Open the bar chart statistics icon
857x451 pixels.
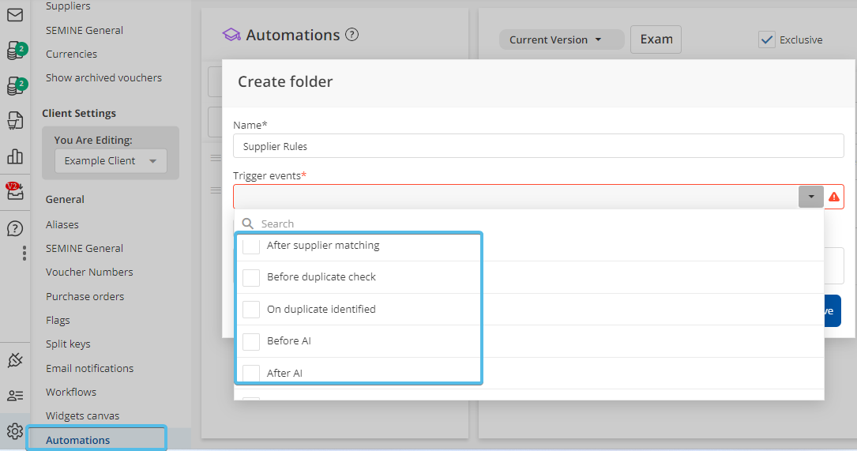(14, 156)
